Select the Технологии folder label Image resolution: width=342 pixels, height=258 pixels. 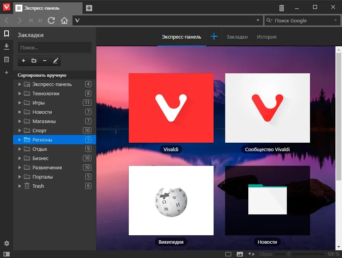pos(46,93)
